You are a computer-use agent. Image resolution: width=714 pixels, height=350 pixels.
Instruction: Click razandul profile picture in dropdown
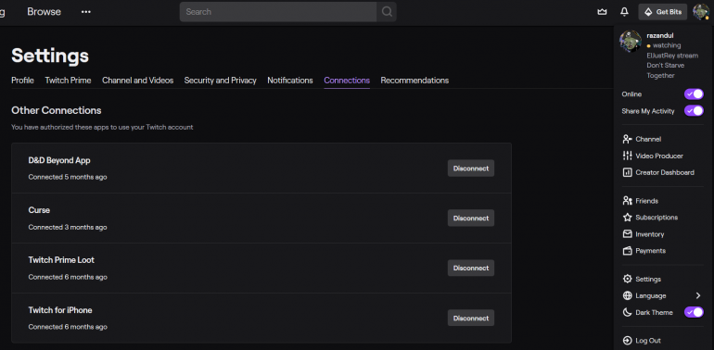click(x=631, y=42)
